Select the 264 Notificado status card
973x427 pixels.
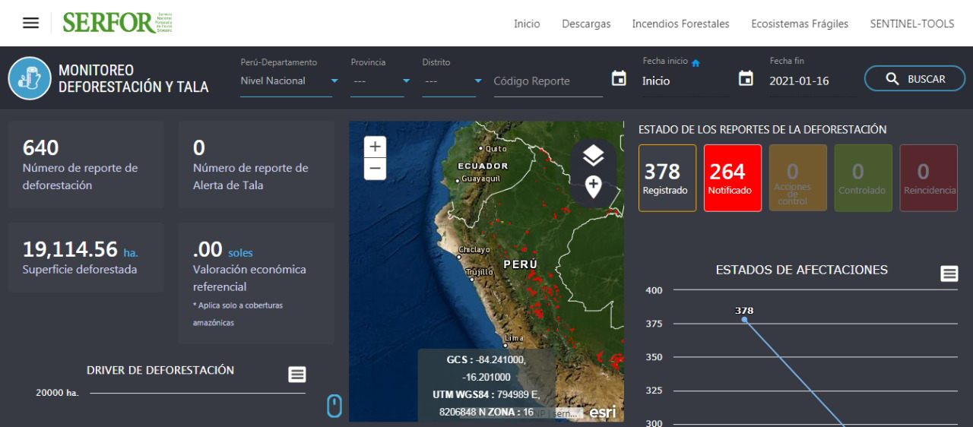pyautogui.click(x=733, y=178)
